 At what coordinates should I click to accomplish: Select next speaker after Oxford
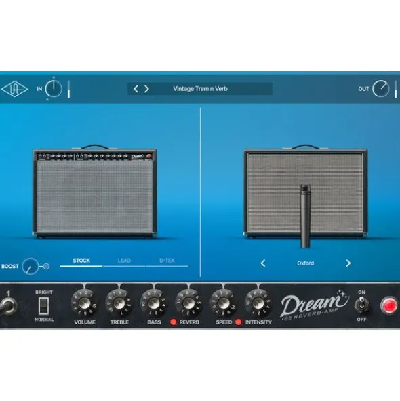pyautogui.click(x=348, y=263)
